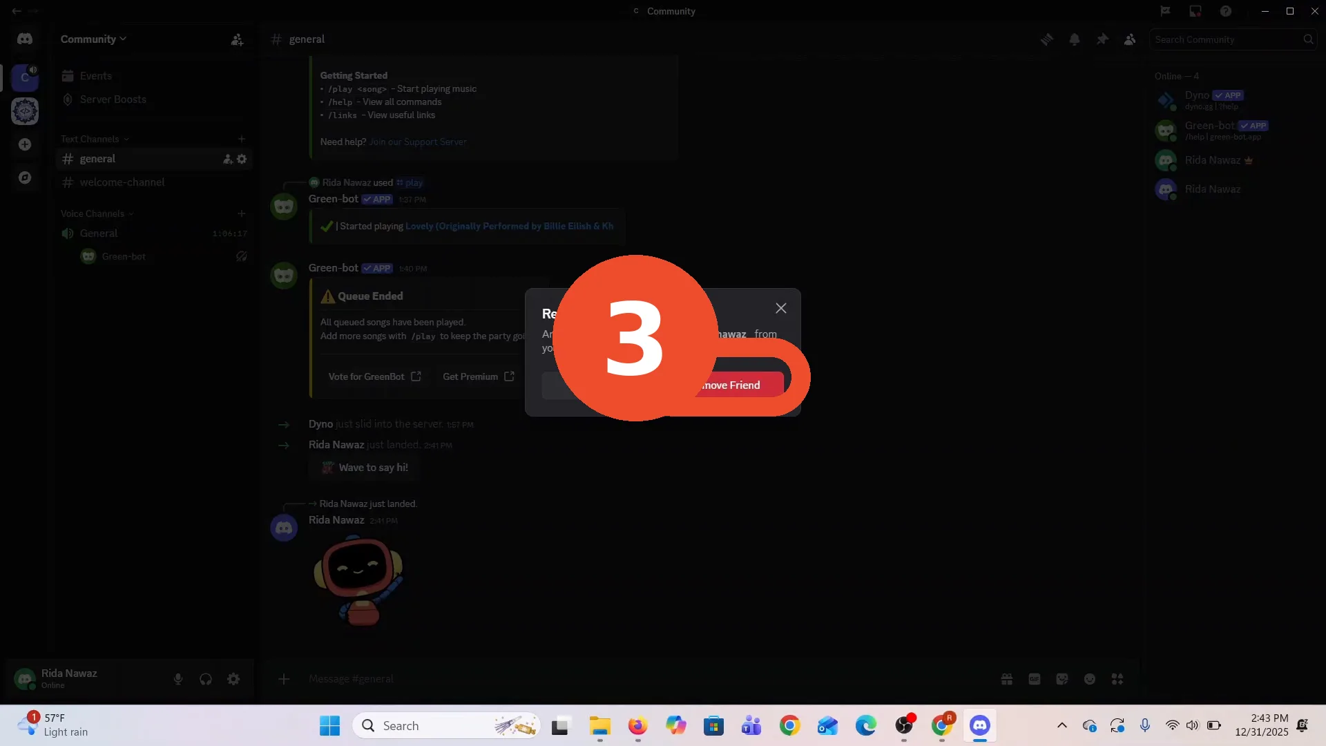Screen dimensions: 1326x746
Task: Select the welcome-channel text channel
Action: (152, 182)
